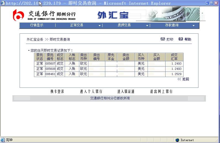The height and width of the screenshot is (143, 220).
Task: Click the 即时交易查询 breadcrumb text
Action: [x=60, y=39]
